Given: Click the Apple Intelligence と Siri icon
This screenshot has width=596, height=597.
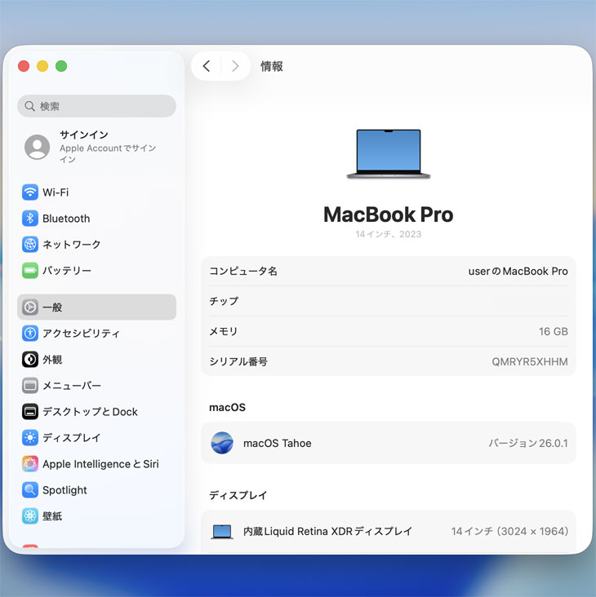Looking at the screenshot, I should 30,464.
